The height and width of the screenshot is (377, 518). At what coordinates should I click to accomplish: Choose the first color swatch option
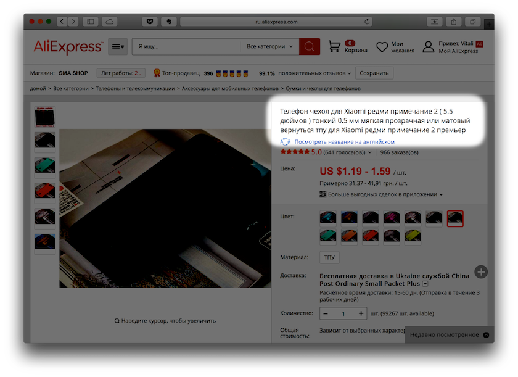[x=328, y=218]
